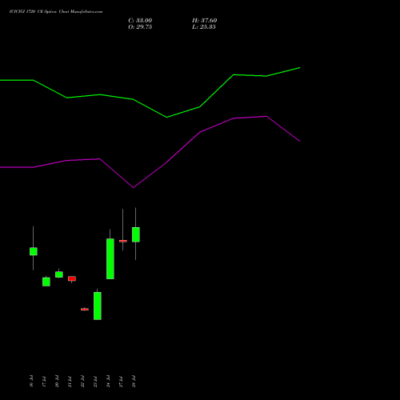Click the tall green candle above 24 Jul
The image size is (400, 400).
[x=110, y=258]
